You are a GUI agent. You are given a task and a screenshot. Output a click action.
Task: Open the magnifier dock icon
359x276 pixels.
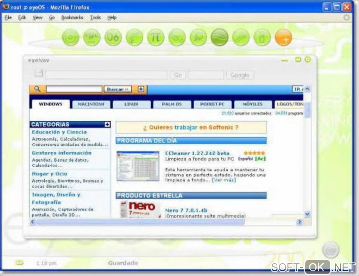pyautogui.click(x=198, y=37)
